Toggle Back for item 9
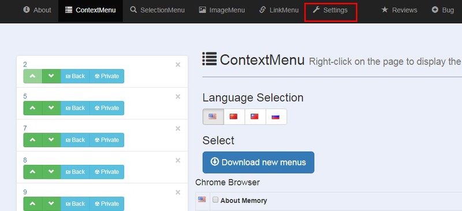 coord(75,204)
